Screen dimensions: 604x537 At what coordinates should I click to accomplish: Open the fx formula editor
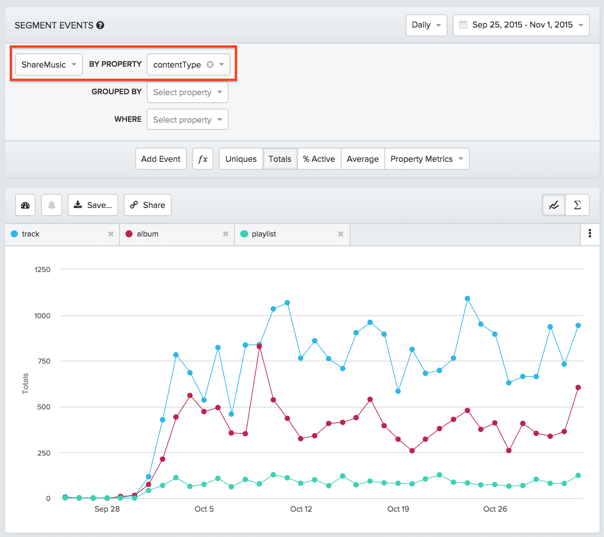point(202,159)
